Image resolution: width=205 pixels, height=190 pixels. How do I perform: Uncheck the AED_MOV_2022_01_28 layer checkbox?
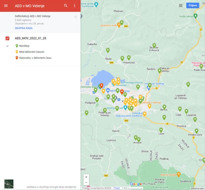(x=8, y=38)
